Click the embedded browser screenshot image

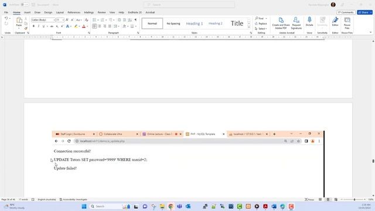[x=188, y=164]
